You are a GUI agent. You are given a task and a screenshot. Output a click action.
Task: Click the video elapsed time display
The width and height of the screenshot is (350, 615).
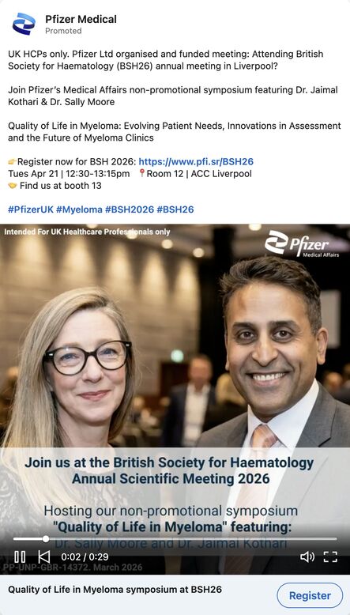pyautogui.click(x=85, y=557)
